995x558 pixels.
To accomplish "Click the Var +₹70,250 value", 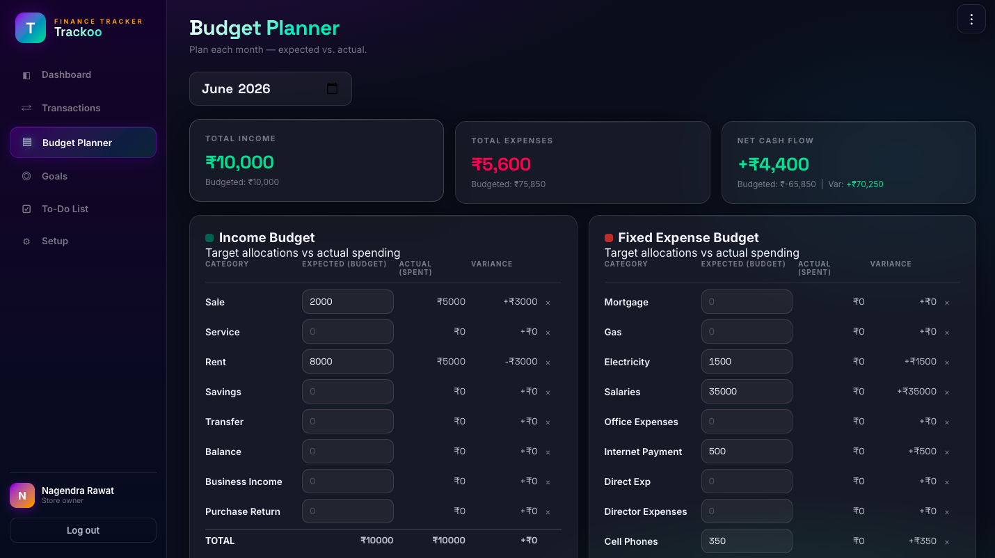I will (x=865, y=184).
